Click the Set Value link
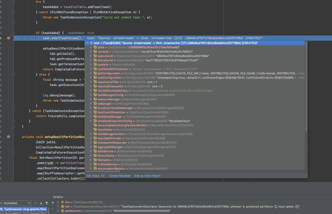 [93, 176]
